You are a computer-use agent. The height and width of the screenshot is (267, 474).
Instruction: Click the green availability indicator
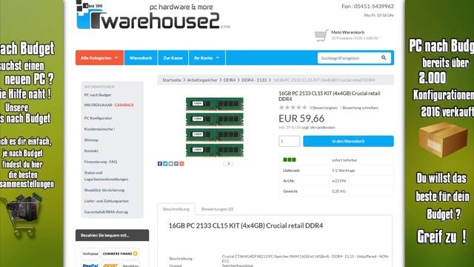(290, 160)
